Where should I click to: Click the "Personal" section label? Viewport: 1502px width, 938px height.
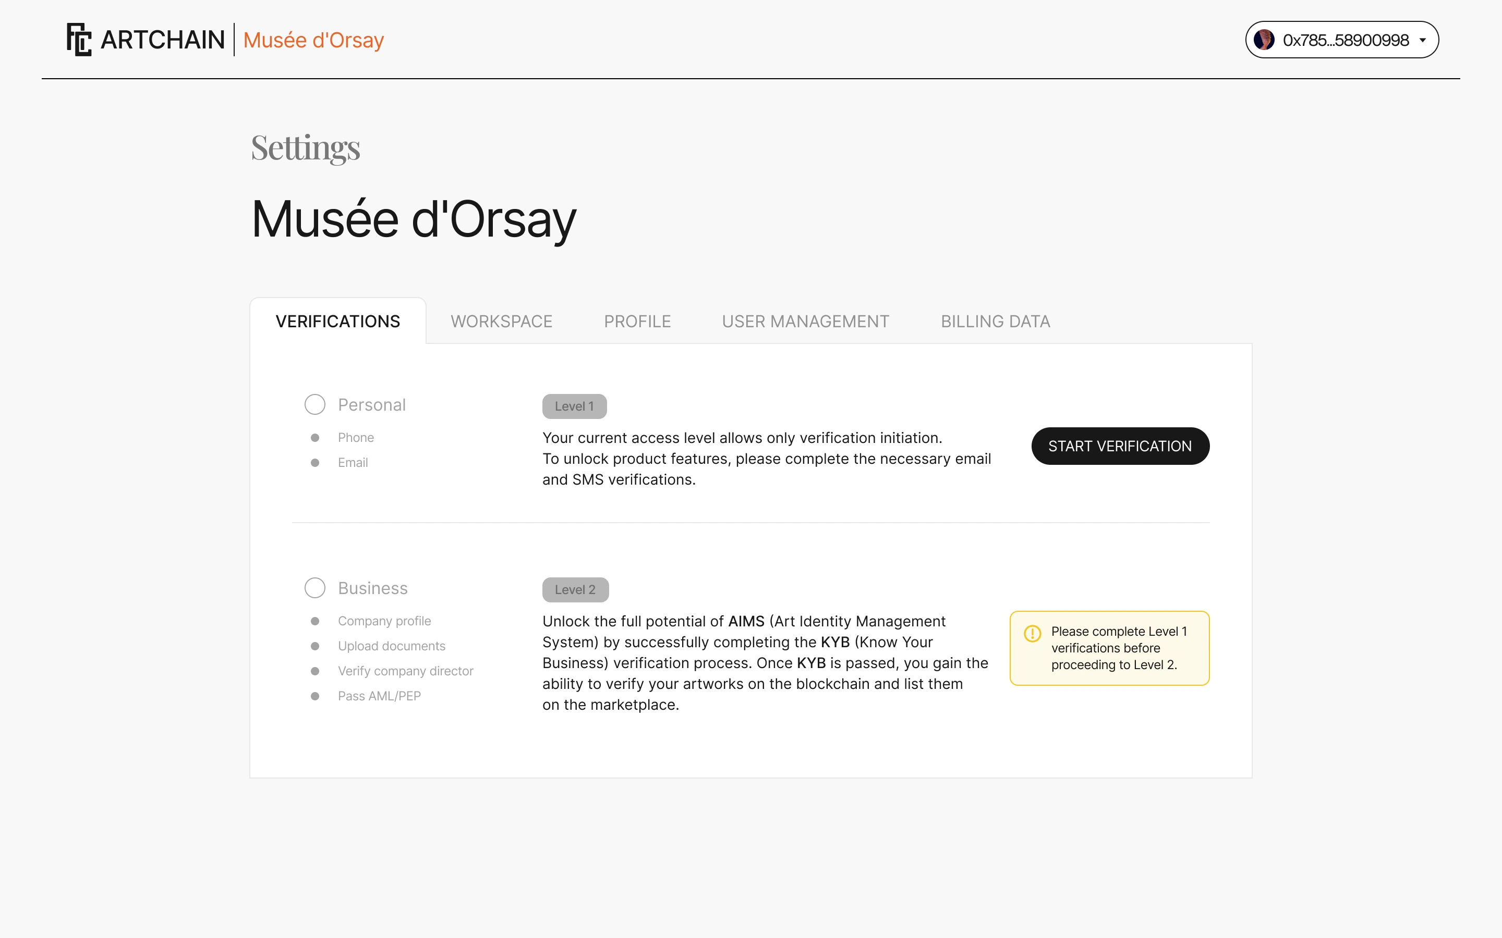click(372, 404)
